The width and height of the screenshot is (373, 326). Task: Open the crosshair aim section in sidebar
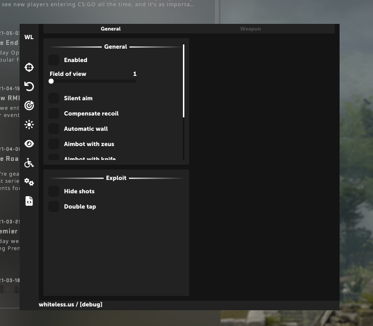pyautogui.click(x=29, y=67)
